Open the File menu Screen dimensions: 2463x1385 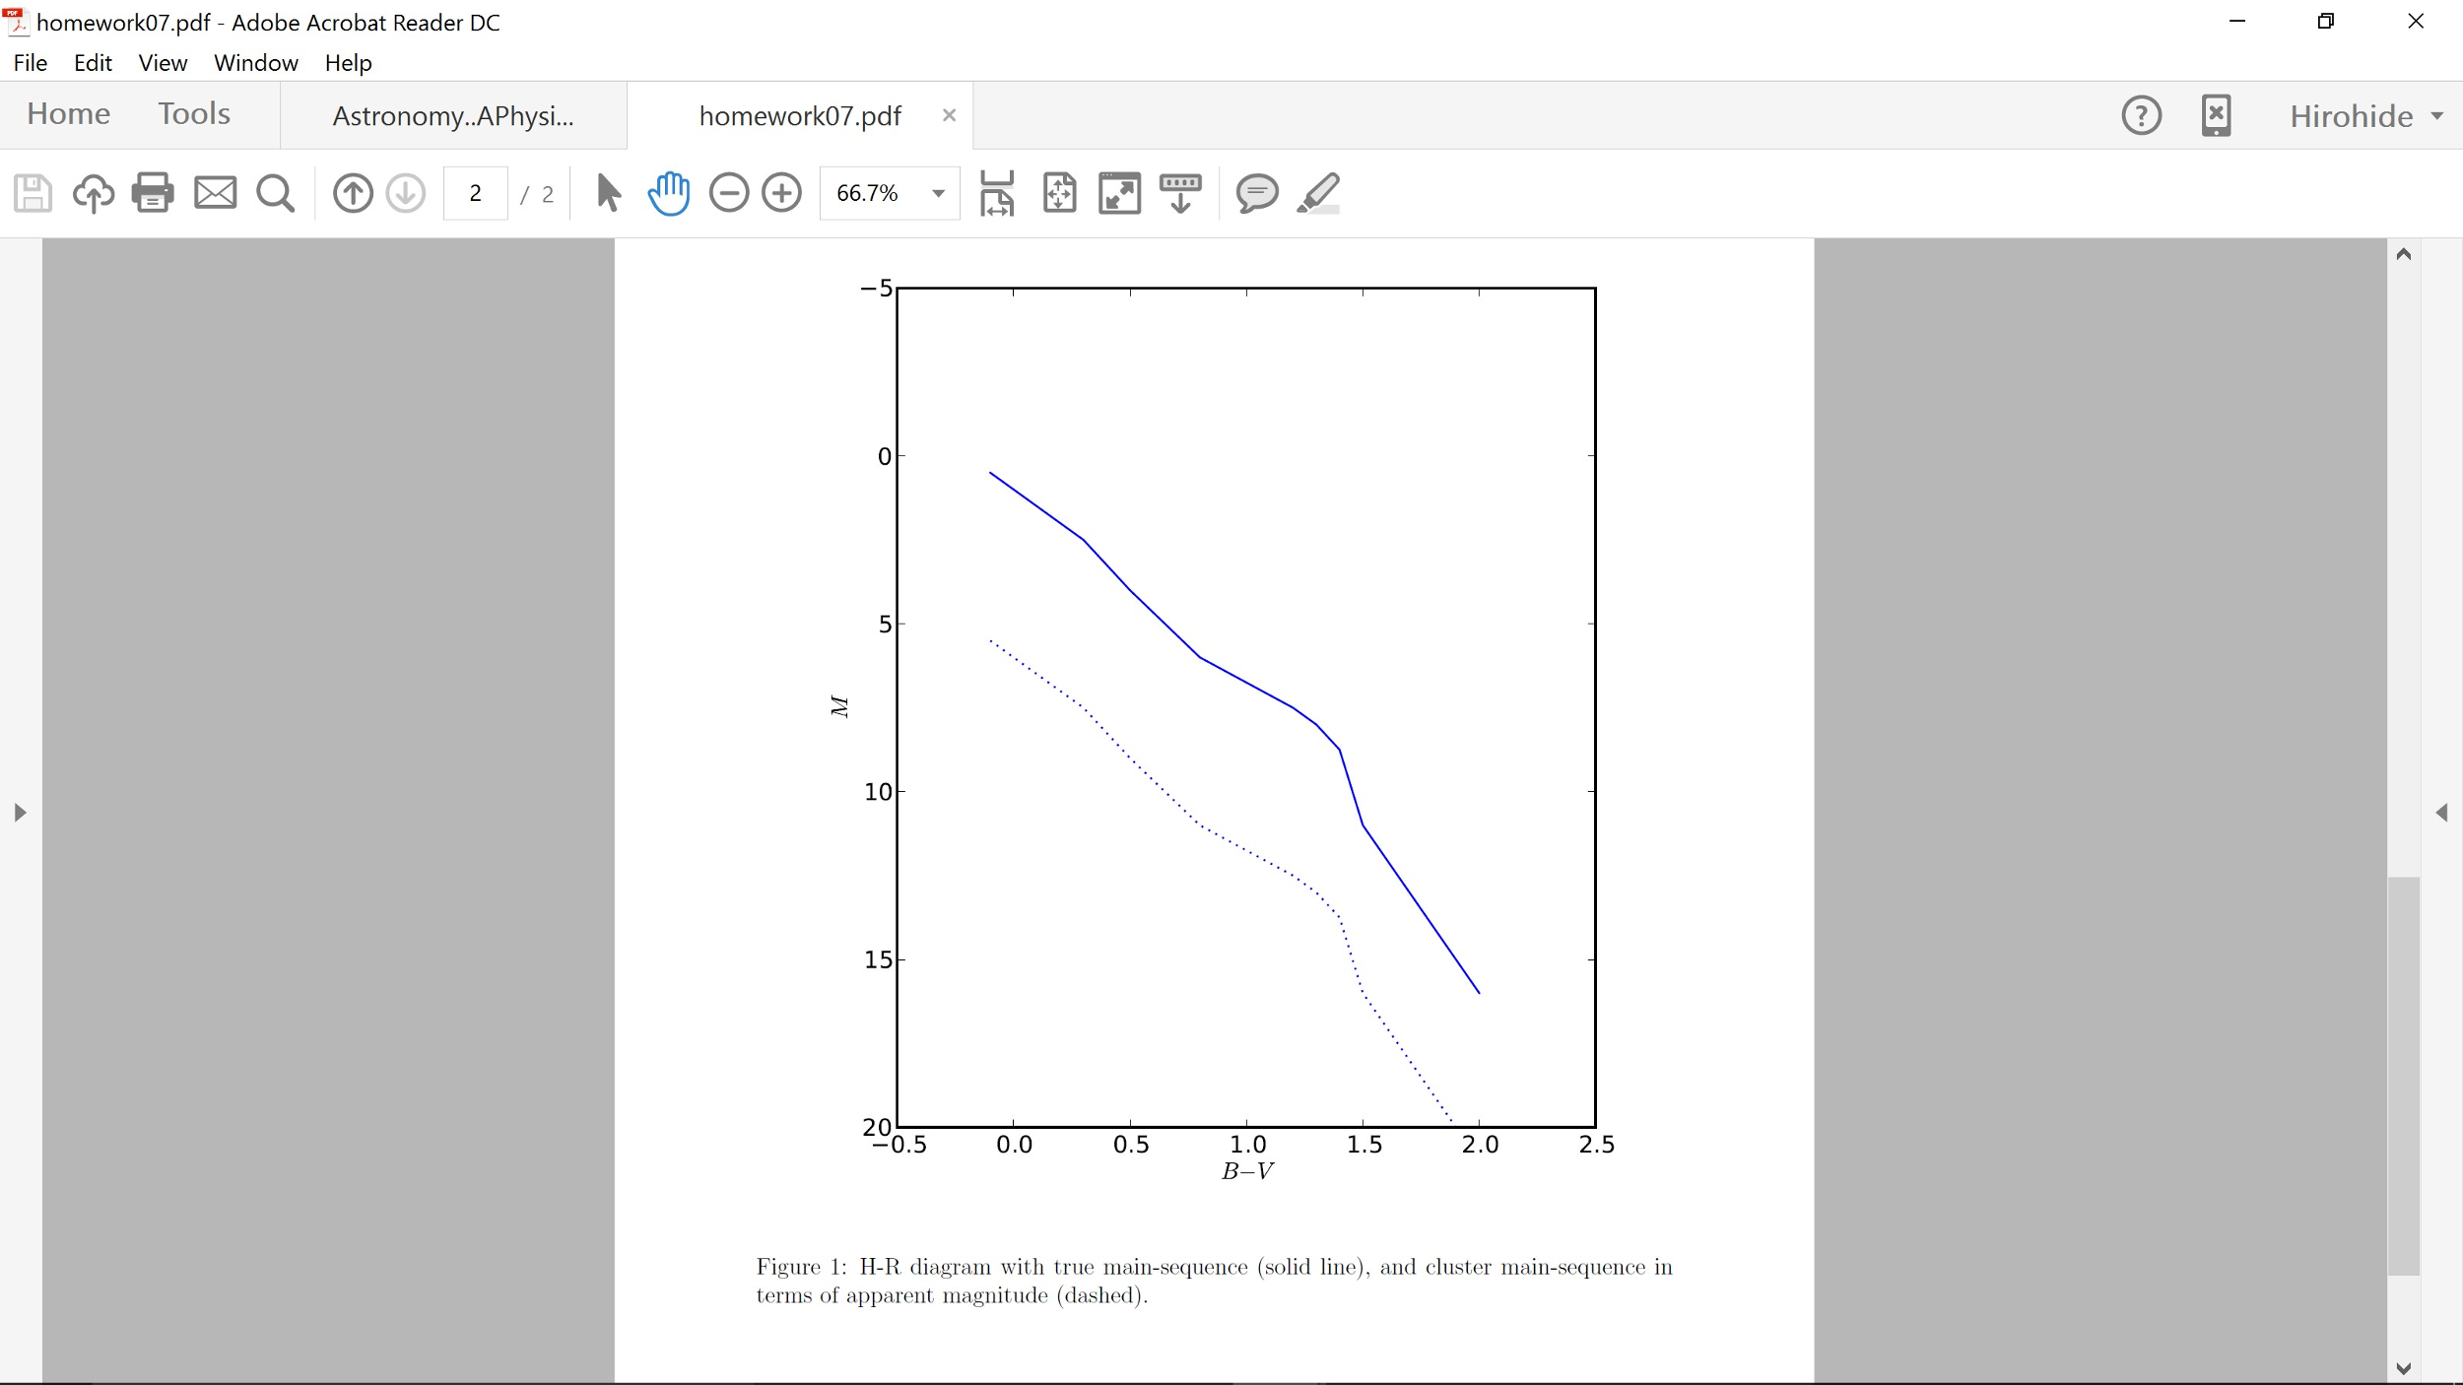(31, 63)
